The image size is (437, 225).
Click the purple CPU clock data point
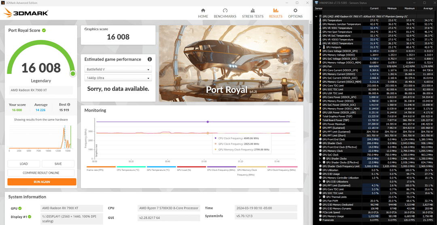point(208,122)
